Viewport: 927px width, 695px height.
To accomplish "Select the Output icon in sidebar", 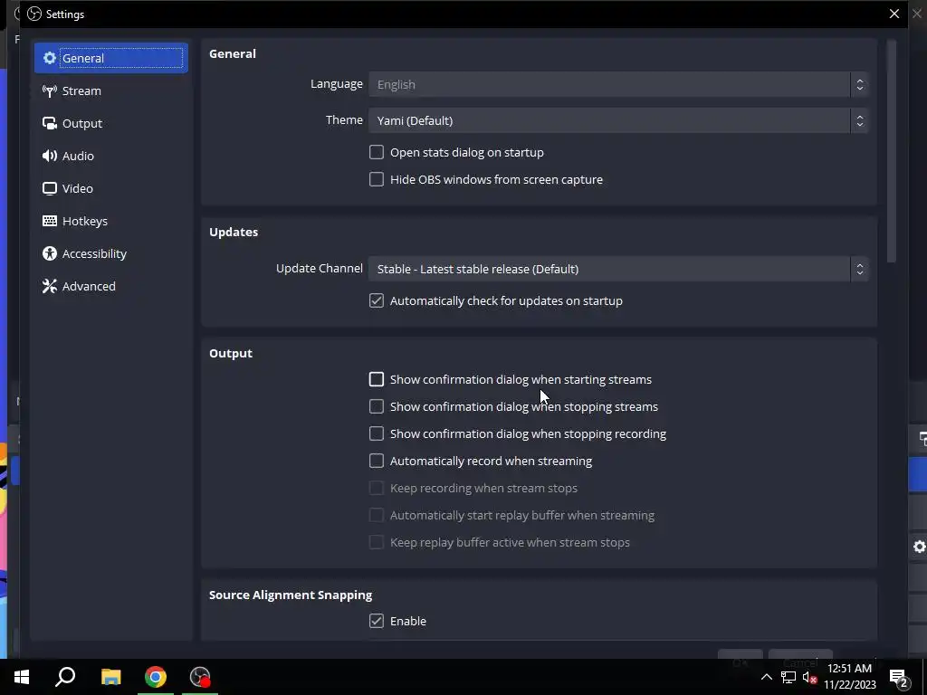I will [x=50, y=123].
